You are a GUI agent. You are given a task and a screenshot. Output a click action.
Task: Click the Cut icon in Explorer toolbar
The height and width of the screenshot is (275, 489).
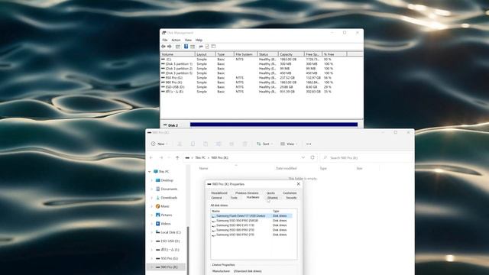point(180,144)
